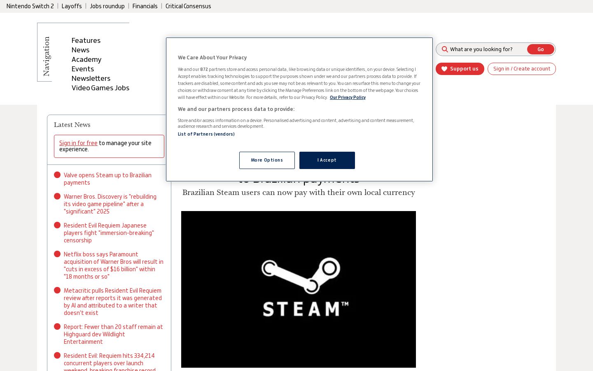Click Sign in / Create account
Viewport: 593px width, 371px height.
click(x=522, y=69)
